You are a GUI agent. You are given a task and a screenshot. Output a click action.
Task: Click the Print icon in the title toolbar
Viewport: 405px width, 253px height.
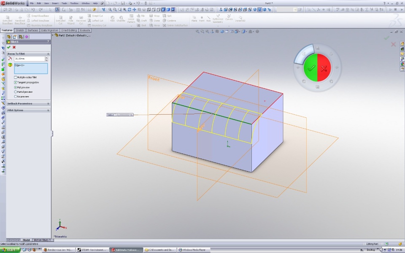(x=130, y=3)
